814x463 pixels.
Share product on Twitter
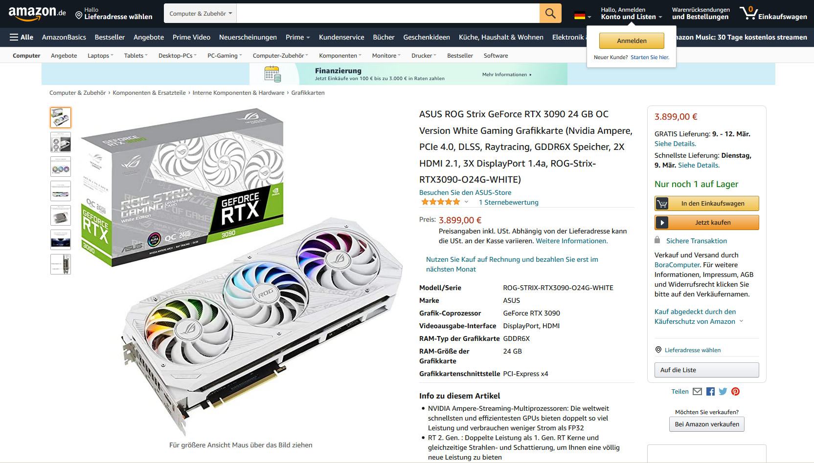723,391
